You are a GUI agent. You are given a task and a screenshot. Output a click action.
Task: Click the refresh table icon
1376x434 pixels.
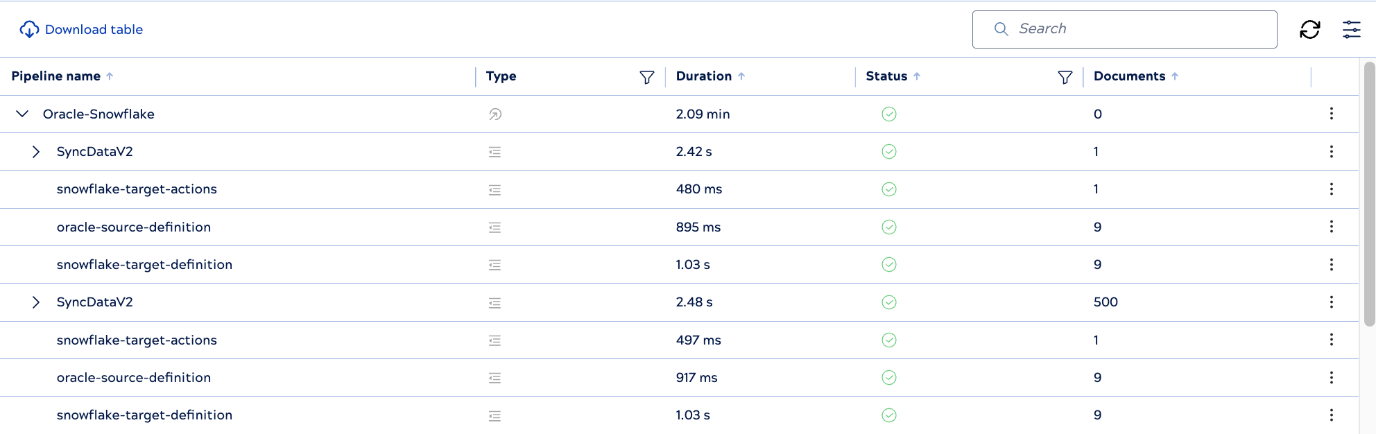pyautogui.click(x=1309, y=29)
